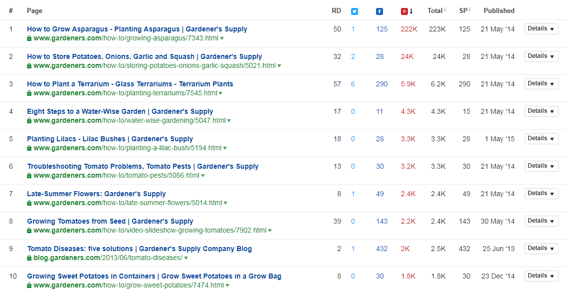The height and width of the screenshot is (294, 569).
Task: Click the padlock icon beside growing-asparagus URL
Action: tap(29, 38)
